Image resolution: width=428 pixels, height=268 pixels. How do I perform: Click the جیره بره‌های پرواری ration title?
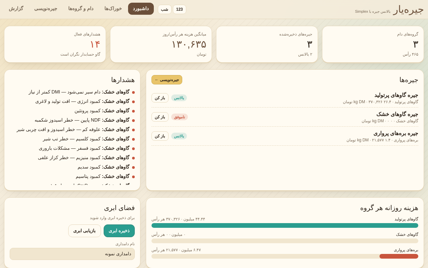pyautogui.click(x=396, y=133)
